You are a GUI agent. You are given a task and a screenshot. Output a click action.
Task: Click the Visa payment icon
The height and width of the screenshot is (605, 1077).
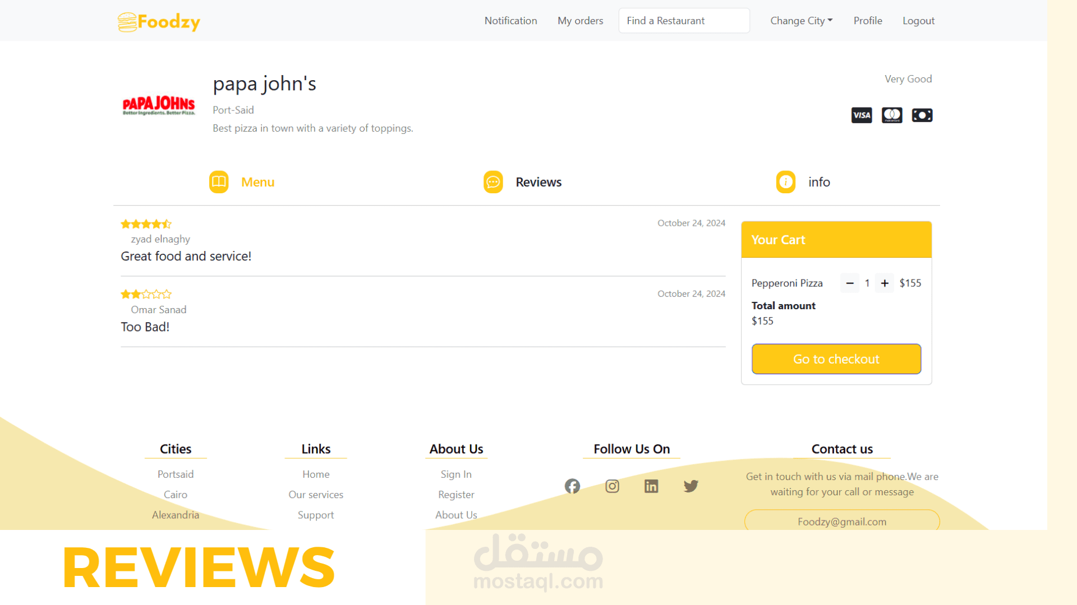862,115
